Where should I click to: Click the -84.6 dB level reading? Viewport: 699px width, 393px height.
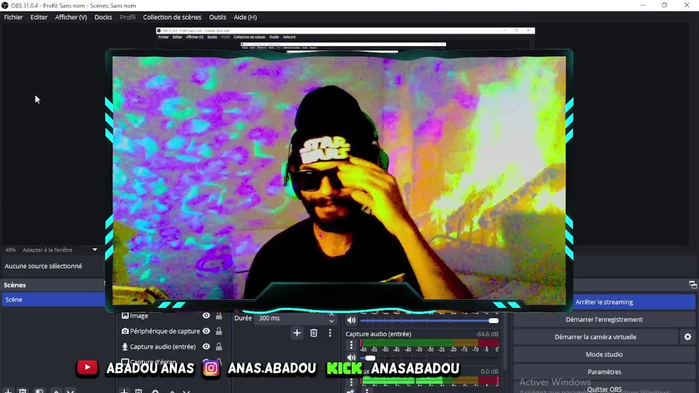point(487,334)
